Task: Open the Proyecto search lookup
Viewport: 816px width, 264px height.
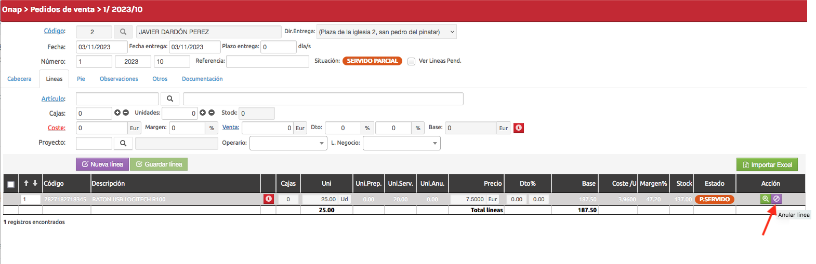Action: [x=123, y=143]
